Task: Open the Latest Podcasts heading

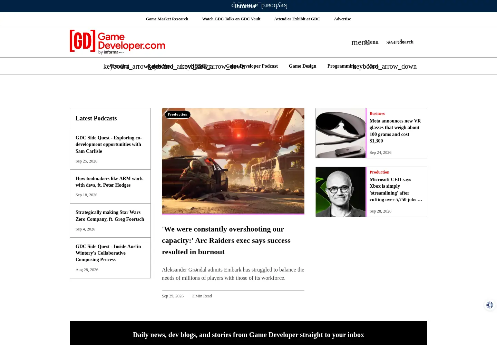Action: [x=96, y=118]
